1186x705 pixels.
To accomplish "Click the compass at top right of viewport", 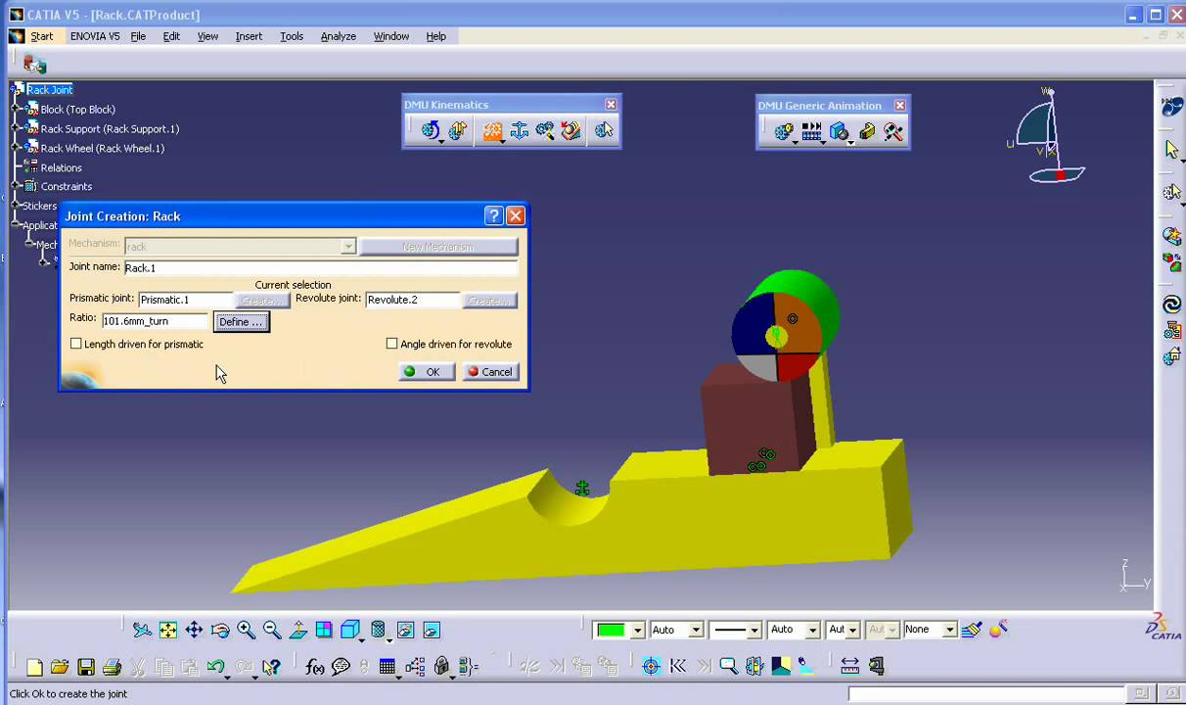I will pos(1047,137).
